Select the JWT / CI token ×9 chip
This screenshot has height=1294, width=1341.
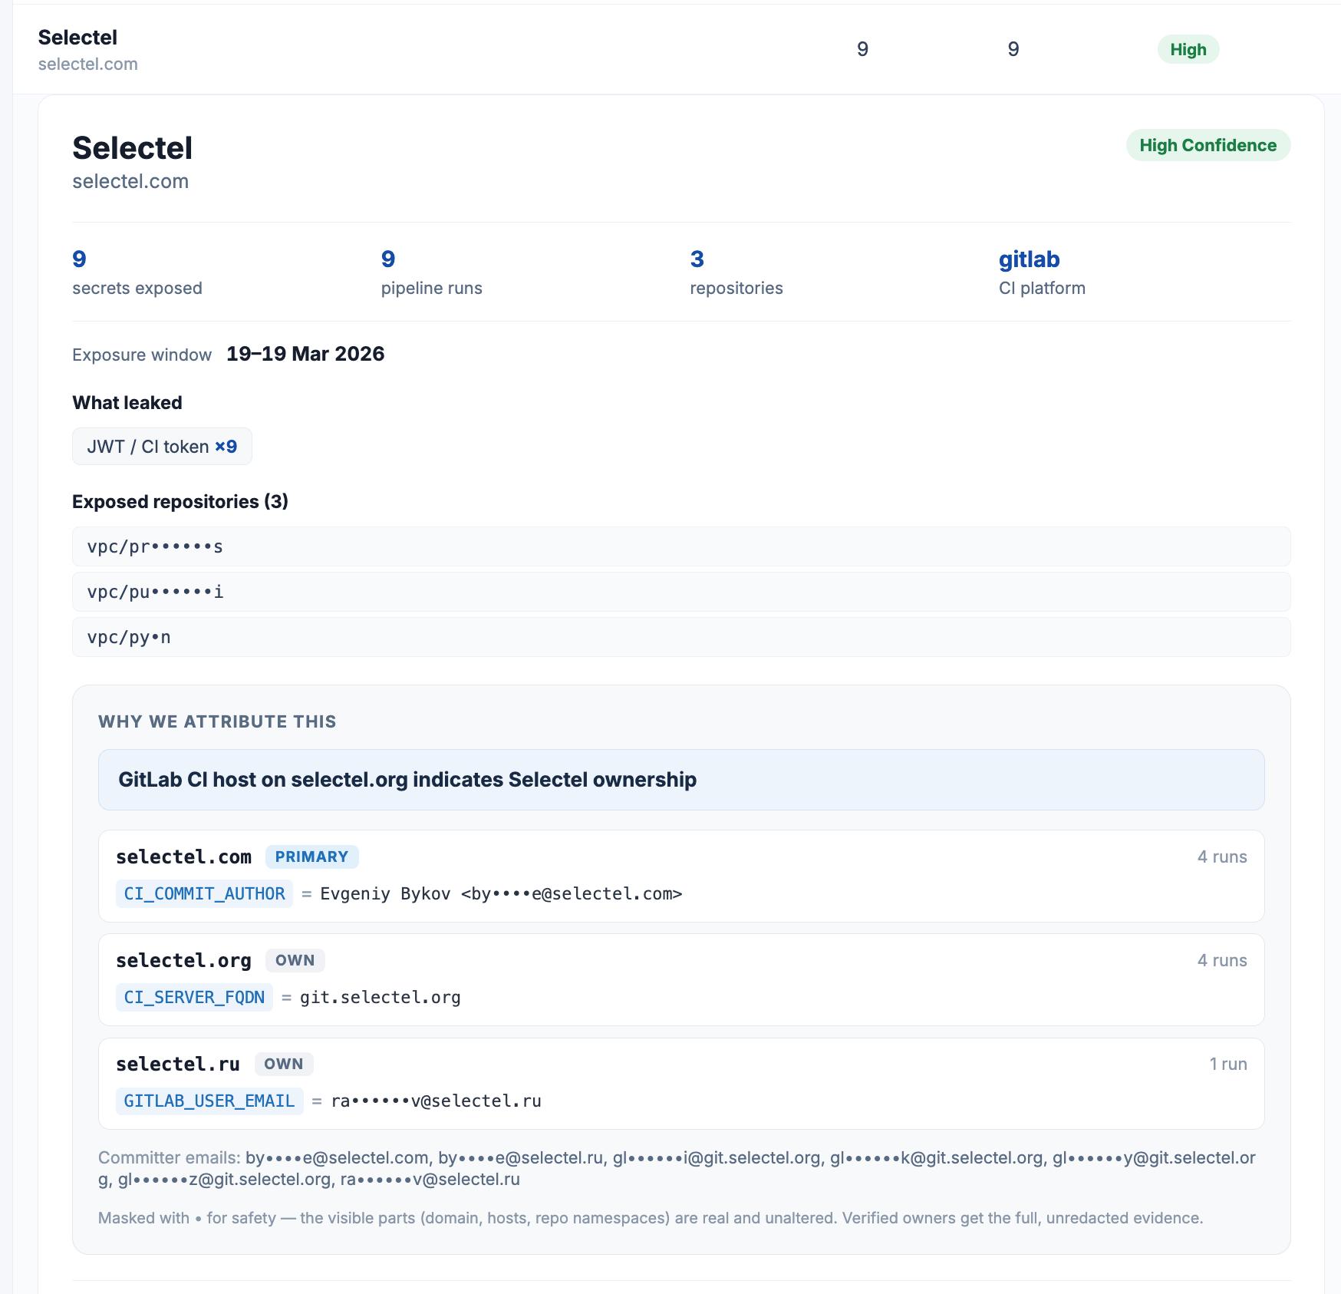point(162,447)
